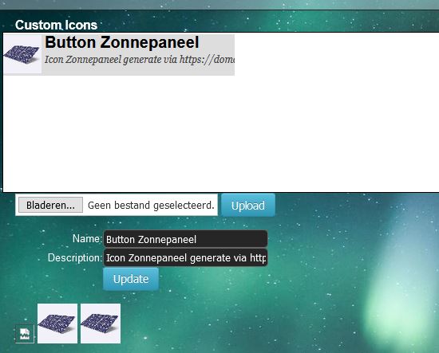Select the second solar panel preview thumbnail
The width and height of the screenshot is (439, 353).
101,324
